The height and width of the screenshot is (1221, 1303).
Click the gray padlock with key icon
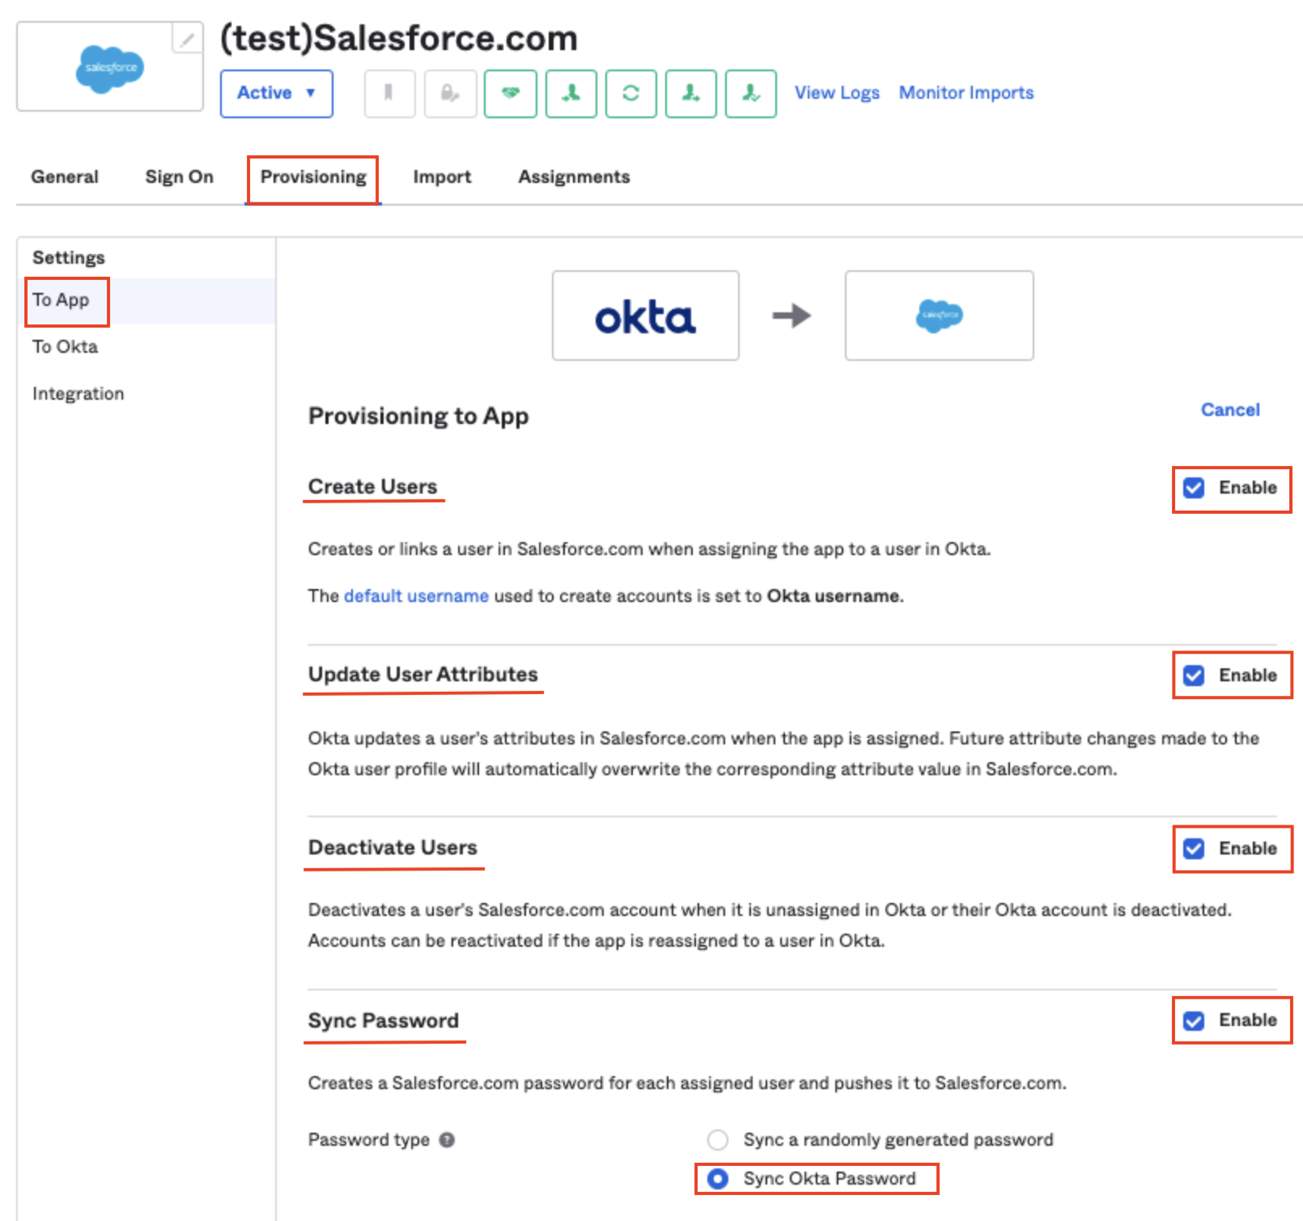(x=450, y=94)
